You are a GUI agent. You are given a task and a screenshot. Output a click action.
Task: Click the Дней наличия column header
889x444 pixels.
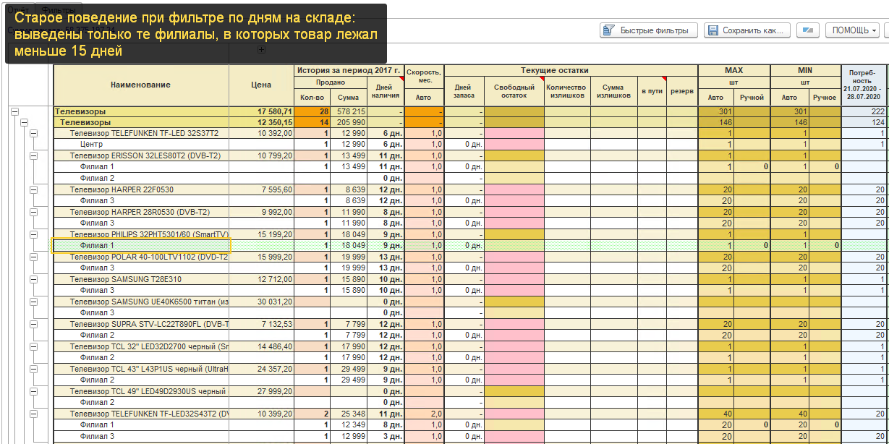tap(386, 90)
